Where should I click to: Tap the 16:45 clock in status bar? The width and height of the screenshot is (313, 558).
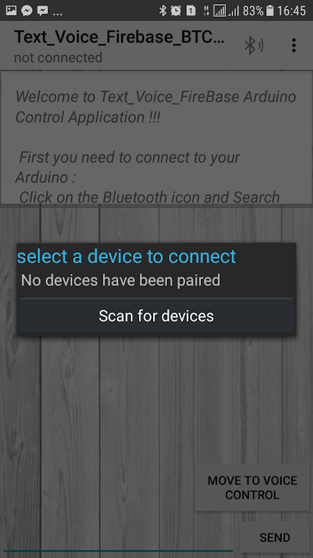pos(291,10)
